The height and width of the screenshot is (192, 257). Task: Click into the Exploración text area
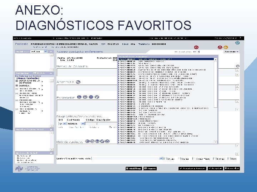click(87, 105)
